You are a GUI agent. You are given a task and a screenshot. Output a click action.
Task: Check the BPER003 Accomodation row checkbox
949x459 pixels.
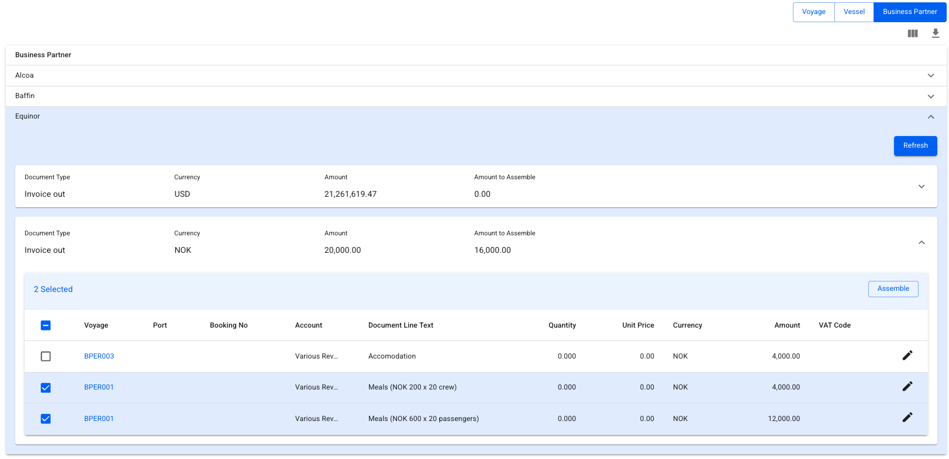coord(46,356)
